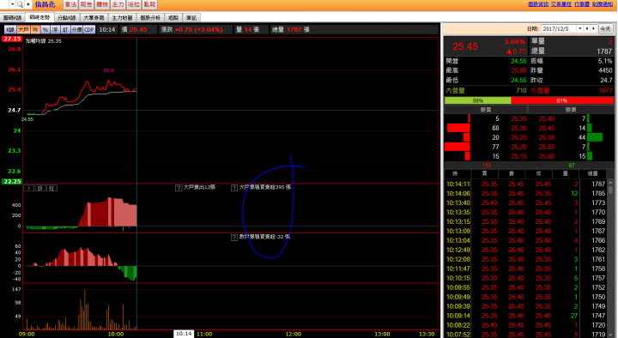Screen dimensions: 618x338
Task: Toggle the 訂 chart button
Action: click(x=65, y=29)
